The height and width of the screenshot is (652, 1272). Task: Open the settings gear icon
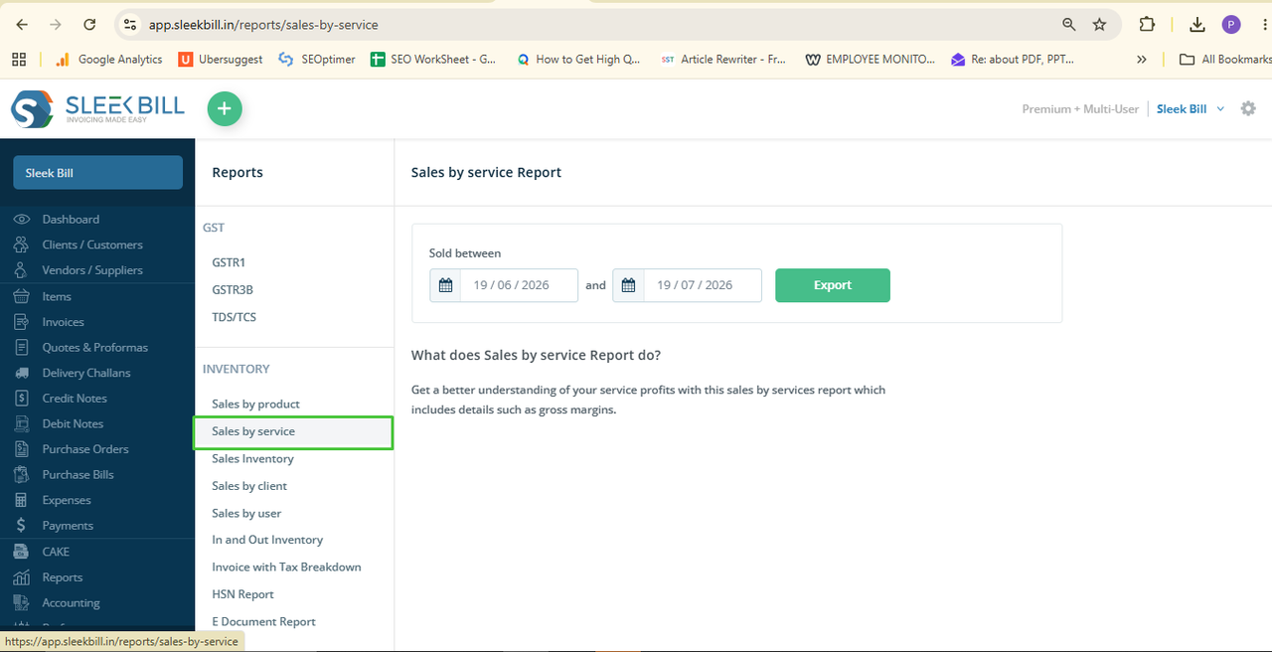click(1248, 108)
